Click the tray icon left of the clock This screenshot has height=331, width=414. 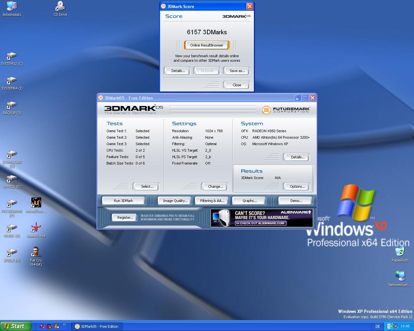(x=396, y=326)
